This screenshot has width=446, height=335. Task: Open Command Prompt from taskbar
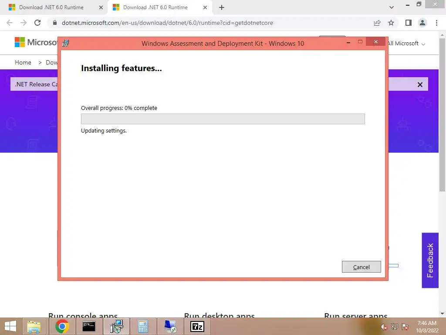pyautogui.click(x=89, y=326)
